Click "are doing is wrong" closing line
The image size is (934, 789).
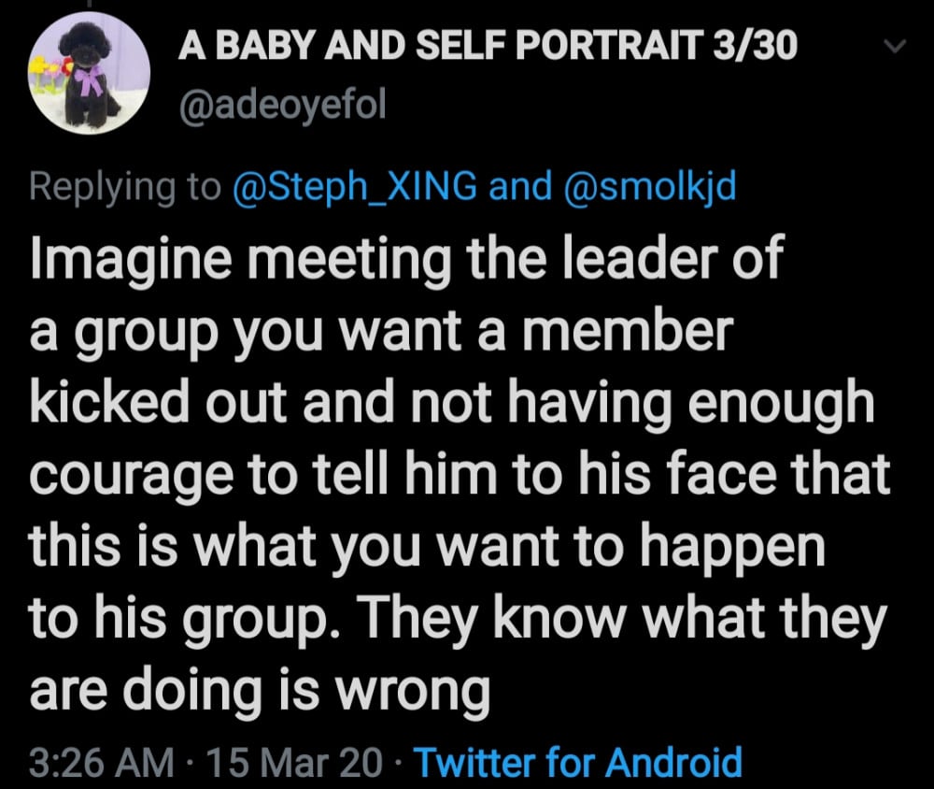[260, 690]
